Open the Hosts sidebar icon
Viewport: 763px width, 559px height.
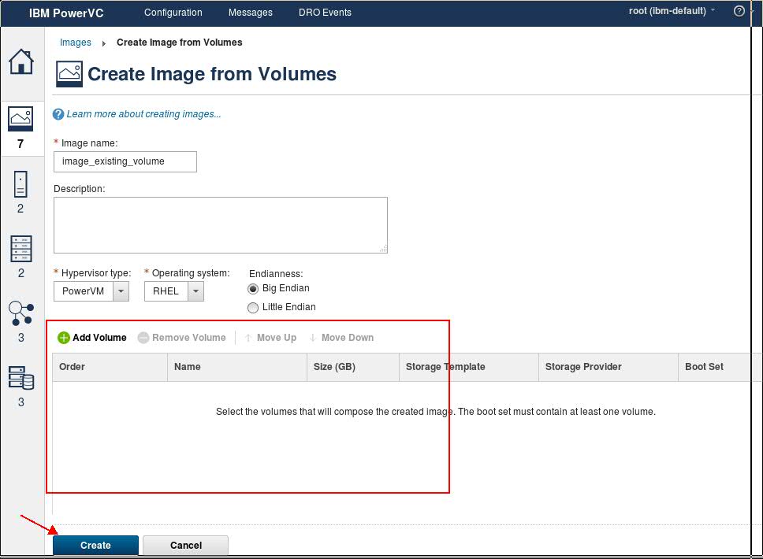(21, 249)
